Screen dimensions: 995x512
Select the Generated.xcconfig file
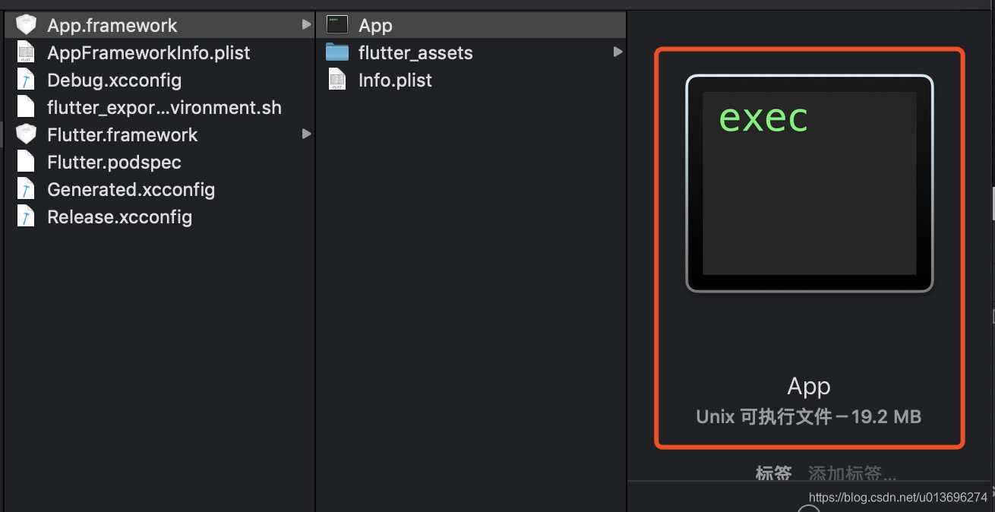pos(131,189)
